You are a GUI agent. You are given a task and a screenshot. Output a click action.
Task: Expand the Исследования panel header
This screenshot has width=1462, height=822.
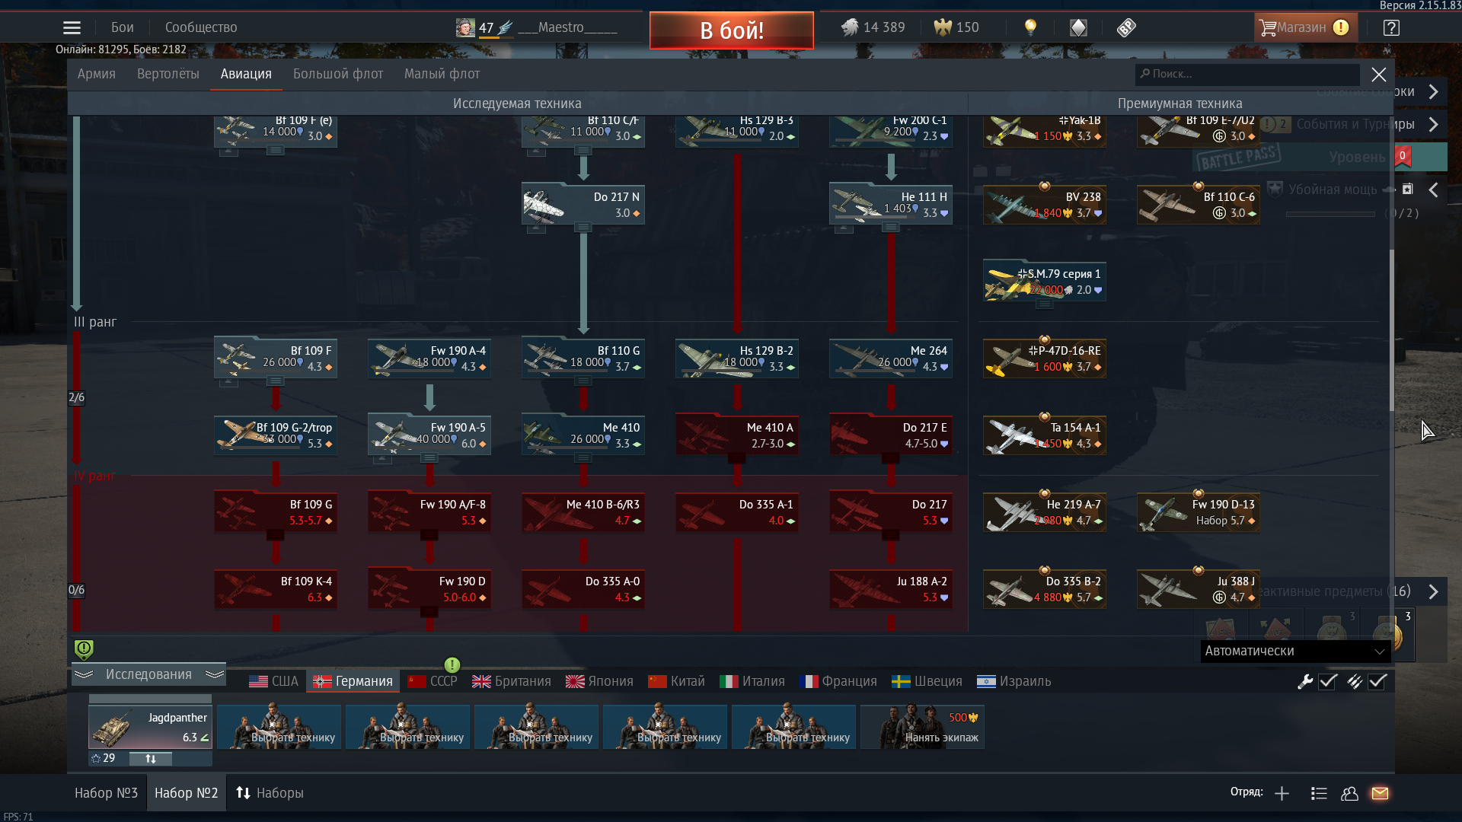tap(148, 674)
